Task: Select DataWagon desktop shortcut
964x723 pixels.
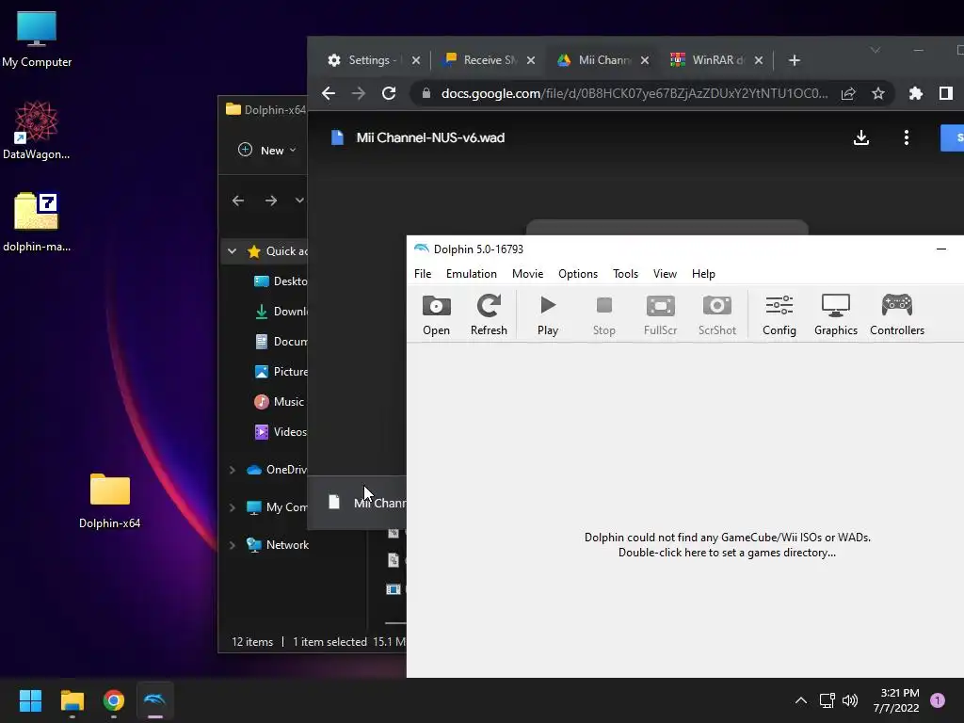Action: 37,131
